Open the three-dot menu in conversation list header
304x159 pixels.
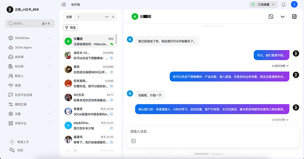pyautogui.click(x=107, y=17)
